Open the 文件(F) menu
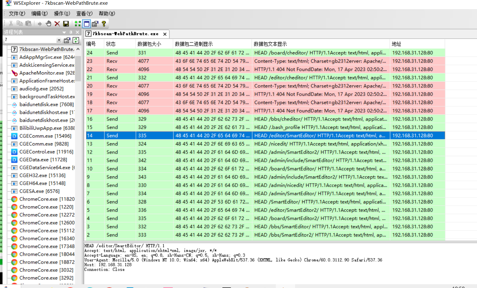 tap(17, 13)
